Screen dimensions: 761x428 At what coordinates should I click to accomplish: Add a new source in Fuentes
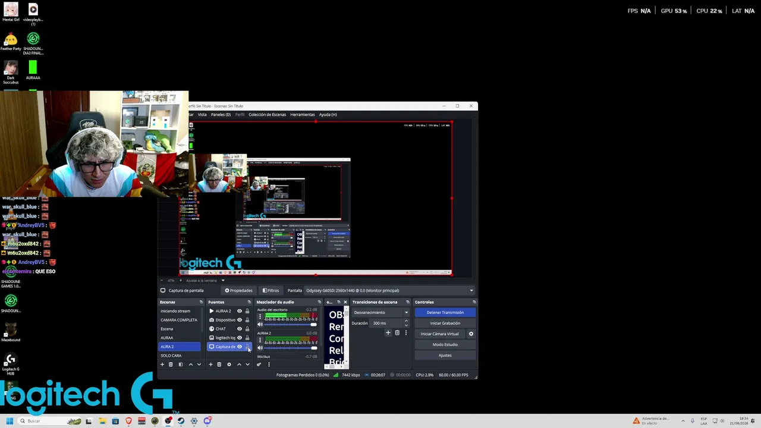click(x=210, y=364)
